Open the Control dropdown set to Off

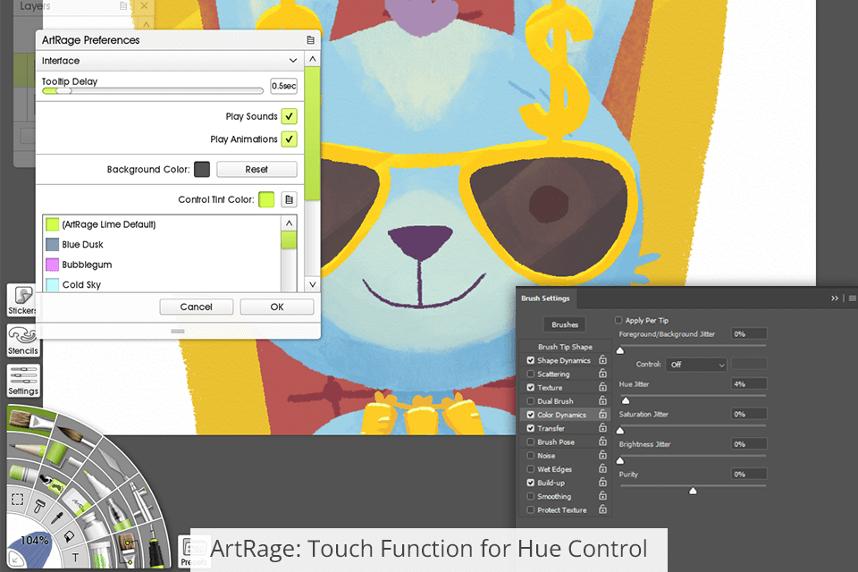(x=696, y=365)
